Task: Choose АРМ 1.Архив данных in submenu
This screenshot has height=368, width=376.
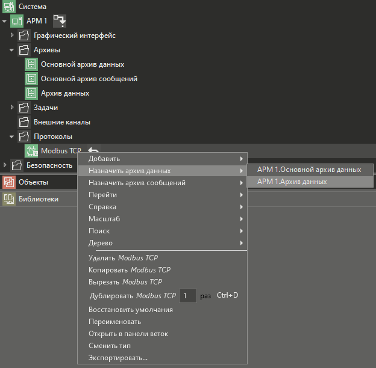Action: coord(292,182)
